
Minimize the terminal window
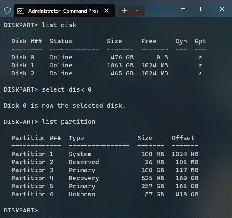(x=183, y=9)
